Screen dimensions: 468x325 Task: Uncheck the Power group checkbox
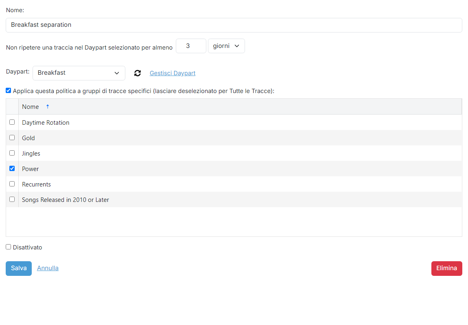point(12,169)
